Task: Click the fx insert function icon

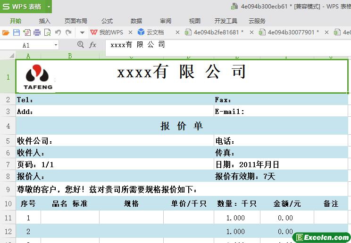Action: [92, 45]
